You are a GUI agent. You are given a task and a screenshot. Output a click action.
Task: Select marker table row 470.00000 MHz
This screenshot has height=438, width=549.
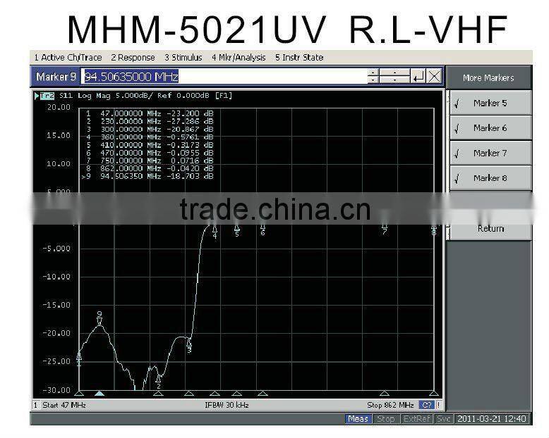(x=150, y=153)
